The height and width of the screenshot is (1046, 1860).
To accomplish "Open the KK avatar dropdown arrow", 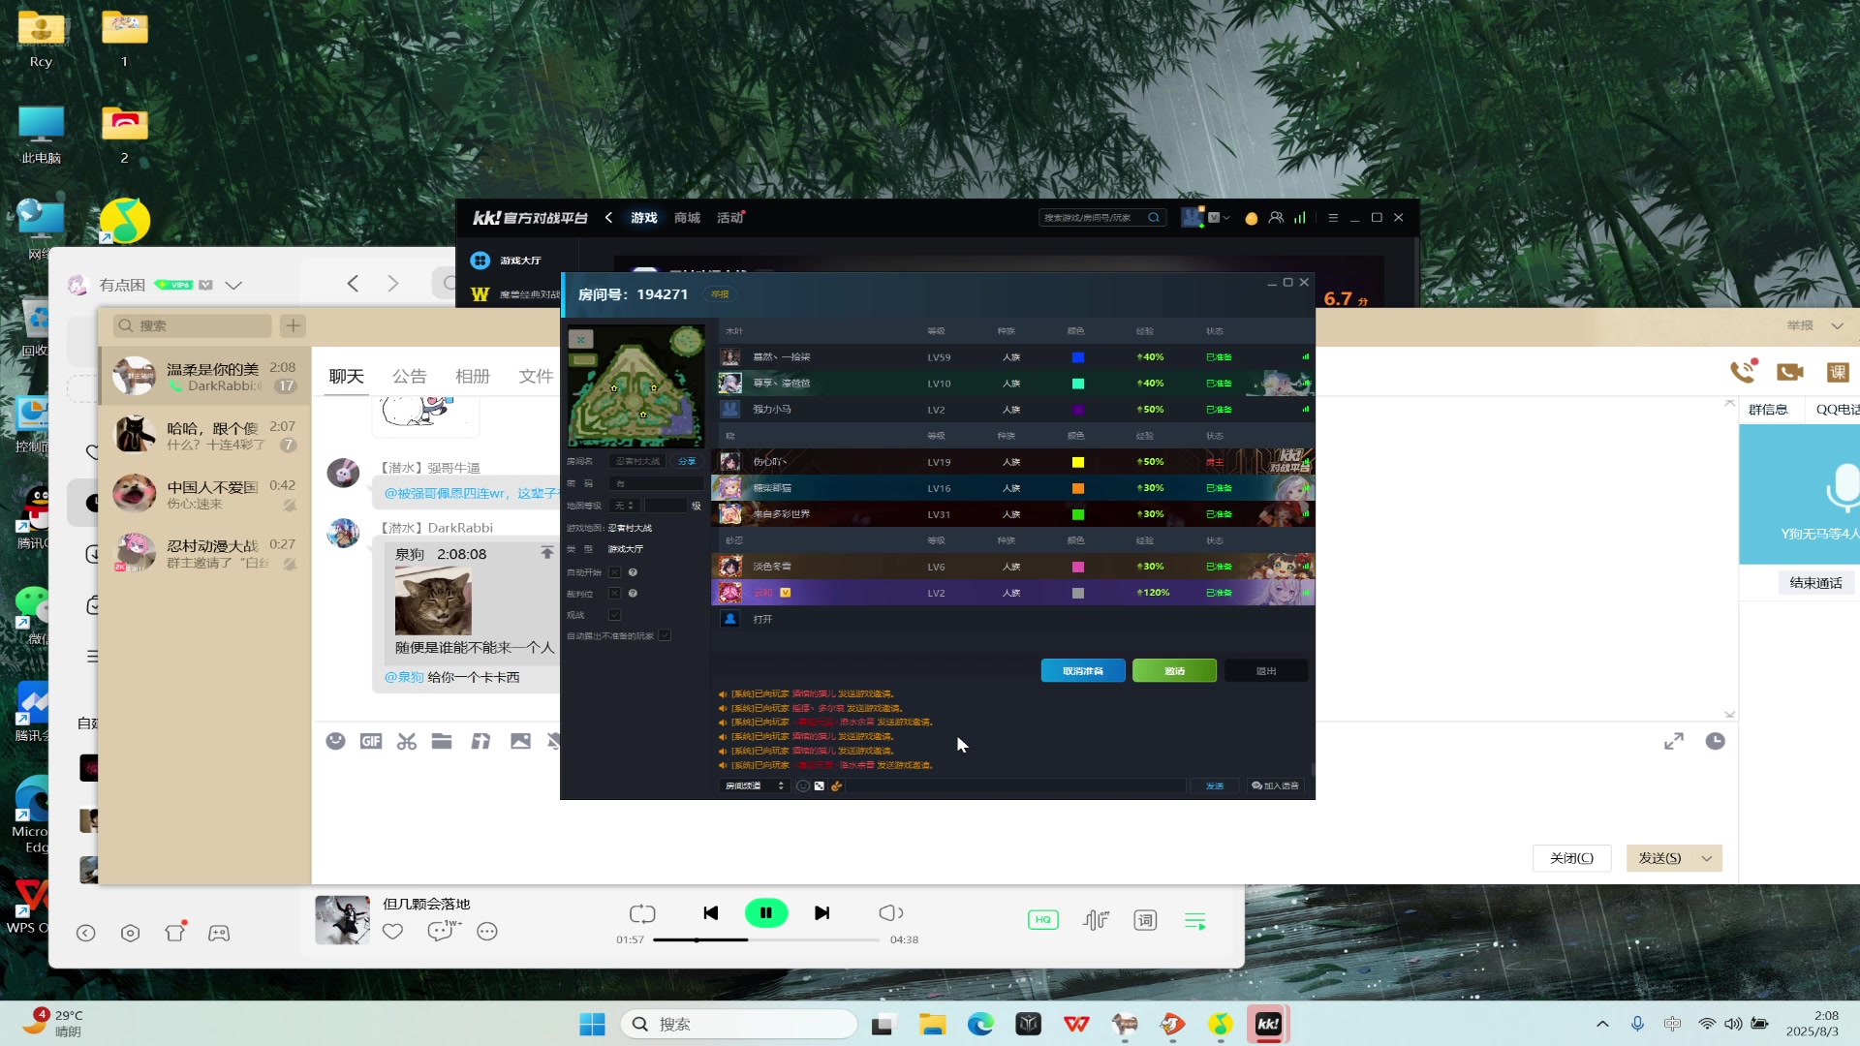I will [x=1226, y=218].
